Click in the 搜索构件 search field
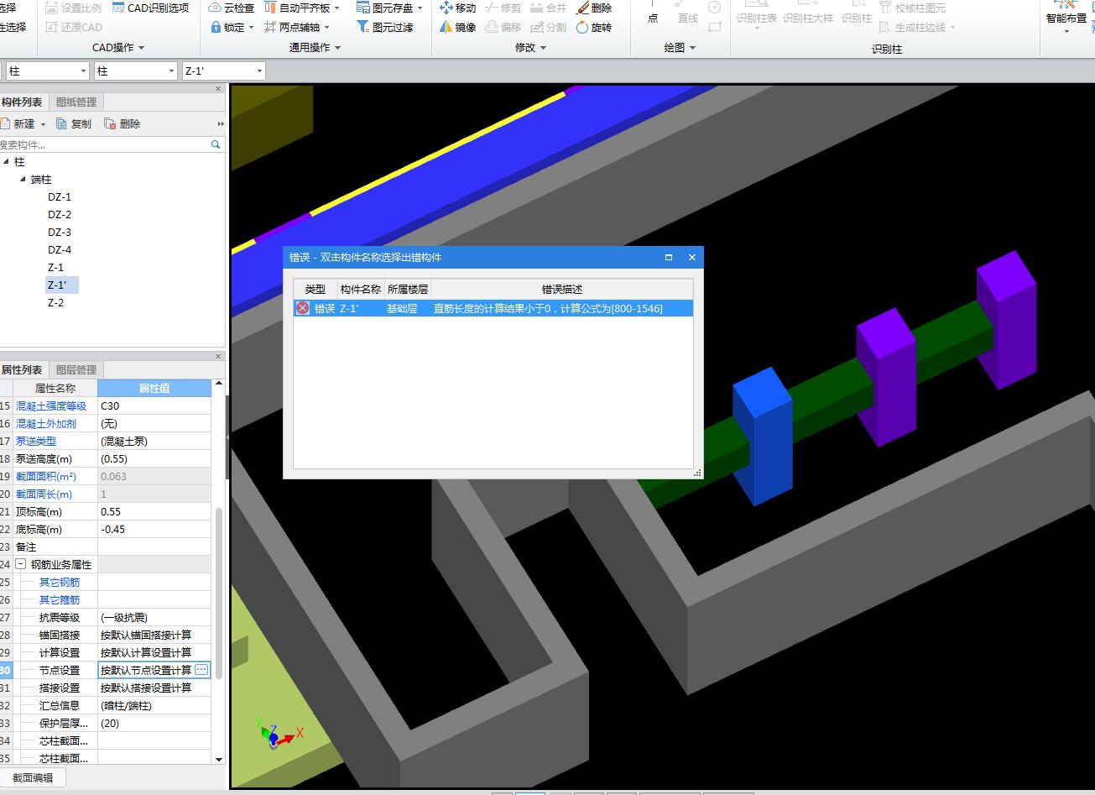 (x=105, y=144)
